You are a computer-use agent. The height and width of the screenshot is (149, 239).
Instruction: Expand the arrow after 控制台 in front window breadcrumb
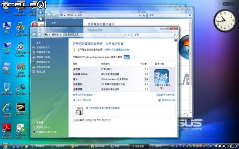tap(61, 35)
